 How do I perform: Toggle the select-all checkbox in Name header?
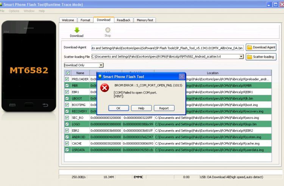click(68, 73)
